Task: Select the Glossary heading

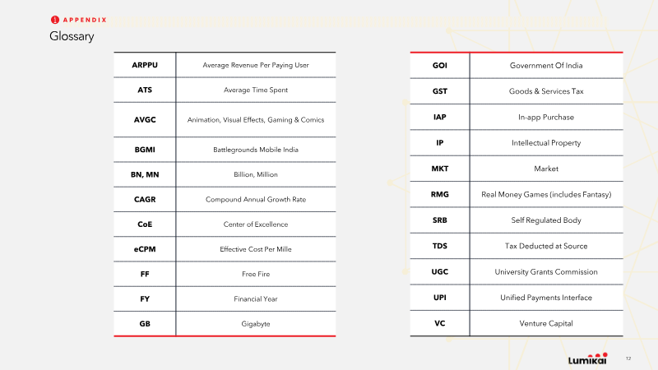Action: click(x=72, y=36)
